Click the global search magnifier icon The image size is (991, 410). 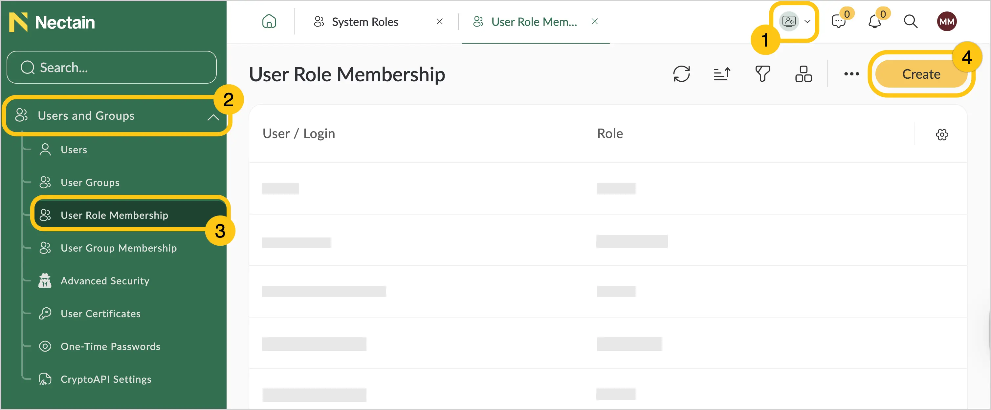910,22
